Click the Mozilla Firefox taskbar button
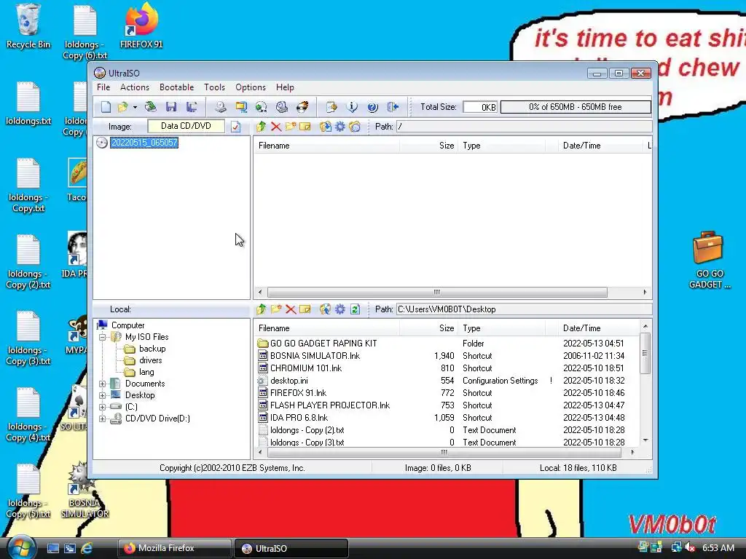The image size is (746, 559). pyautogui.click(x=175, y=548)
